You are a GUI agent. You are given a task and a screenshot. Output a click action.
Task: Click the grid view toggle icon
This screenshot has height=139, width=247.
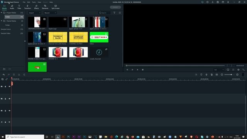pyautogui.click(x=120, y=13)
